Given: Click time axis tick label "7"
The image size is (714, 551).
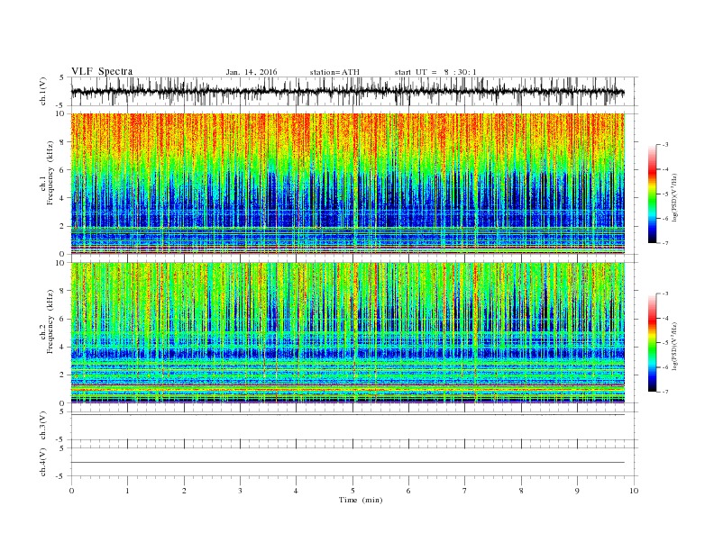Looking at the screenshot, I should pos(465,491).
